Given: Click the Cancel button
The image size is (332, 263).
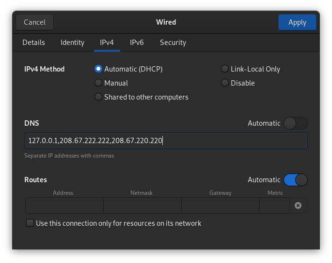Looking at the screenshot, I should click(34, 22).
